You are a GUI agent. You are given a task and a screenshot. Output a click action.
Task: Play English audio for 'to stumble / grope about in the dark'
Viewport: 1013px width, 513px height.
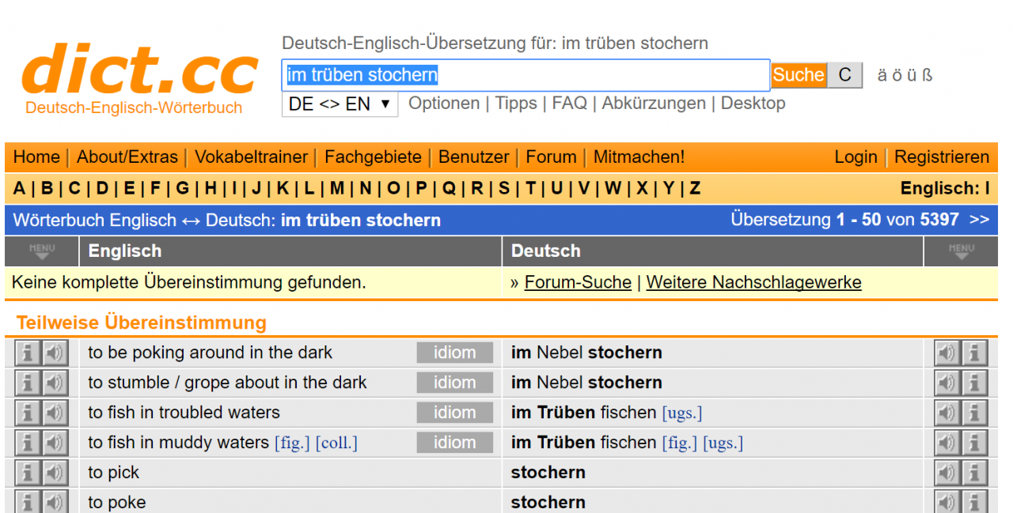tap(55, 383)
